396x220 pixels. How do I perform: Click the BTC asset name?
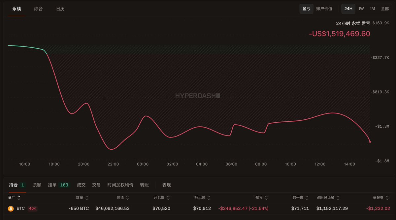(x=20, y=208)
